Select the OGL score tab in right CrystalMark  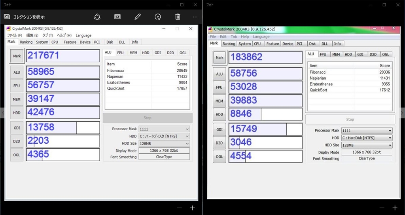pos(385,54)
